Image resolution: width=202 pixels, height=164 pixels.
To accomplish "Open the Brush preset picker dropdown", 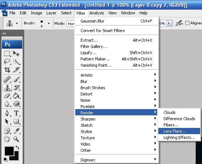I will pos(49,23).
